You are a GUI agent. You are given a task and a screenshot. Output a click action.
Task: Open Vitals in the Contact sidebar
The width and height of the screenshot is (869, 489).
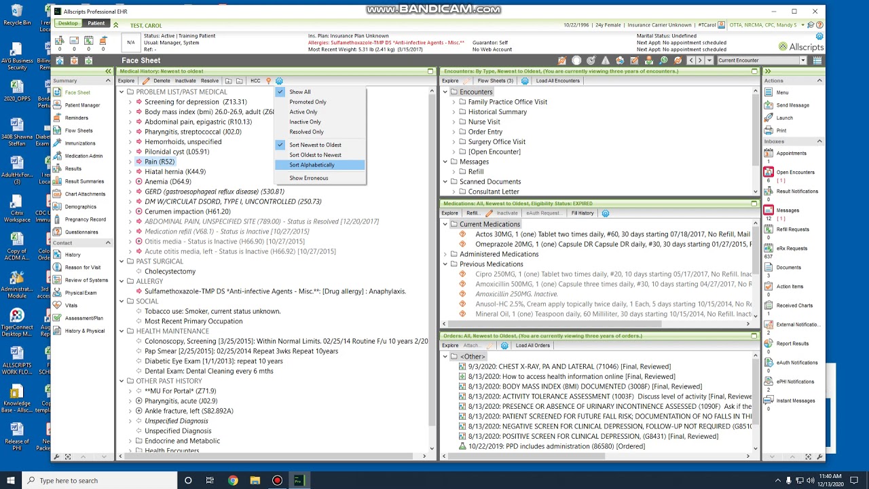tap(71, 306)
